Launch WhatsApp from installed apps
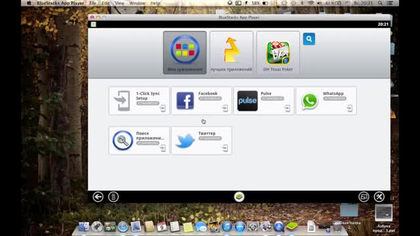 tap(326, 101)
